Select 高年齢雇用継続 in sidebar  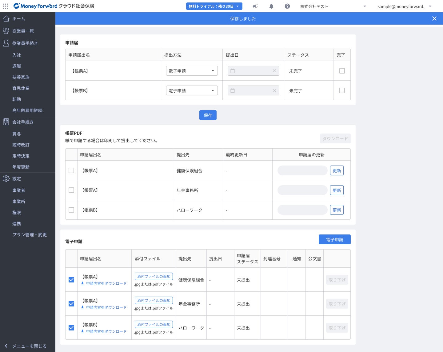pos(27,110)
